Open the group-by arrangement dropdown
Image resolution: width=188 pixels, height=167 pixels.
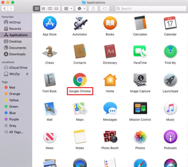(x=68, y=8)
